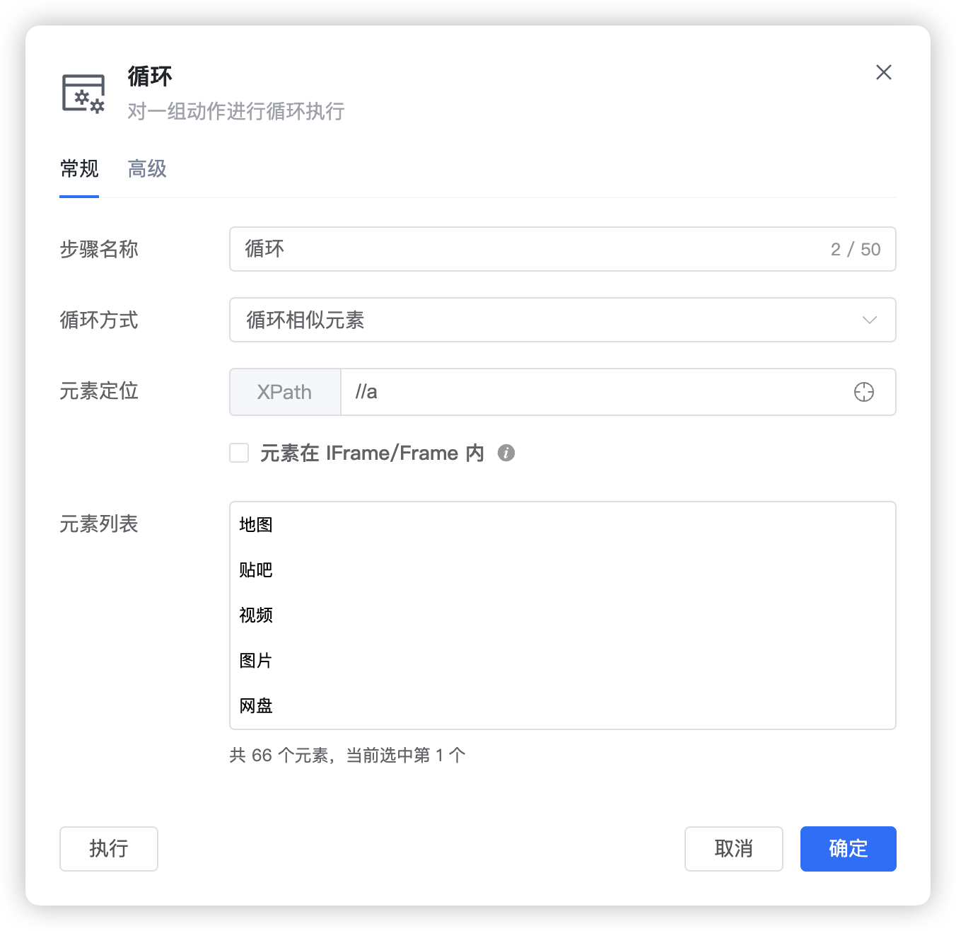This screenshot has width=956, height=931.
Task: Focus the 步骤名称 input field
Action: click(562, 249)
